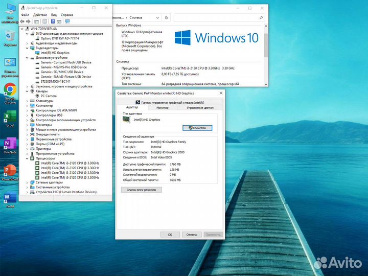Open the Справка menu

pos(67,15)
